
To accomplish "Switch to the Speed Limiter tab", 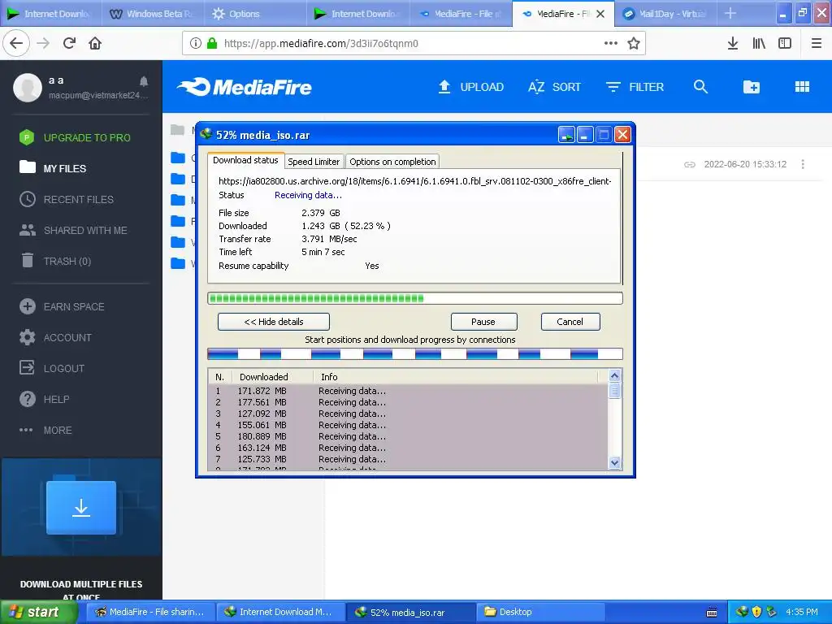I will [314, 162].
